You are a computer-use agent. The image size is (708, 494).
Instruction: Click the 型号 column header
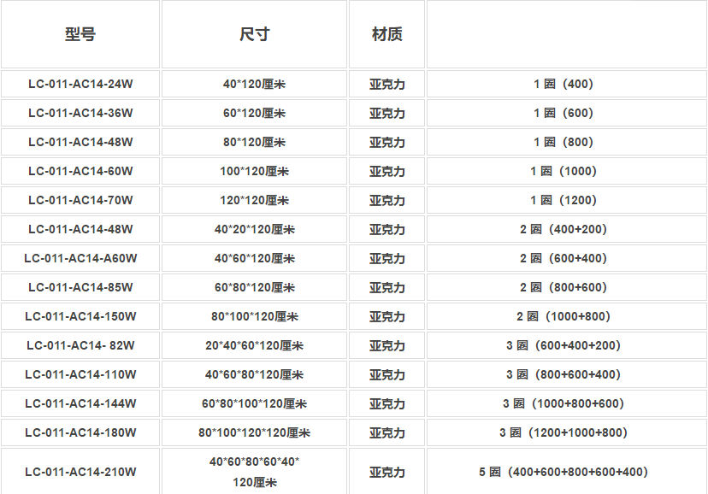(80, 34)
